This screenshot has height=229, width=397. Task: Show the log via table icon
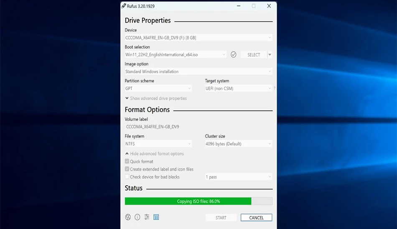[x=156, y=217]
